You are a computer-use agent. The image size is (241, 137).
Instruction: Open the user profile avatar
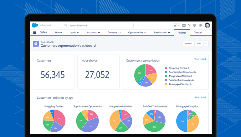[x=207, y=25]
